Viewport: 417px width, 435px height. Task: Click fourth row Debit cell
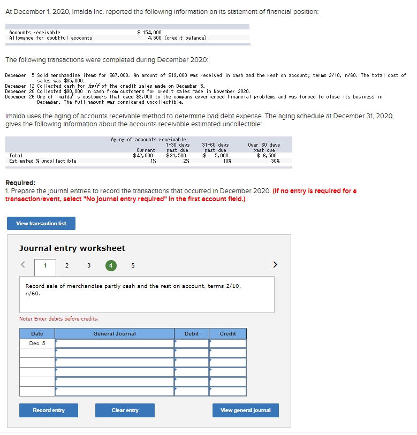coord(192,372)
